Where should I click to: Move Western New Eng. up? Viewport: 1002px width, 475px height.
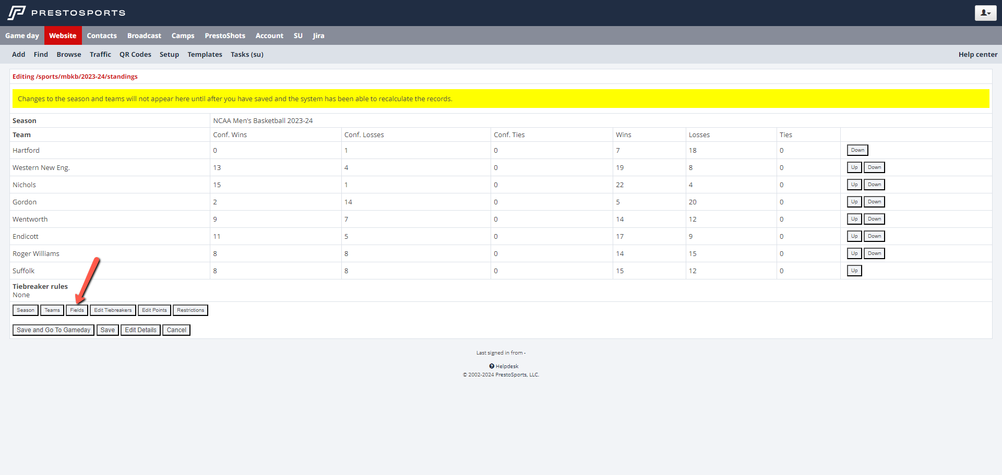(x=854, y=167)
